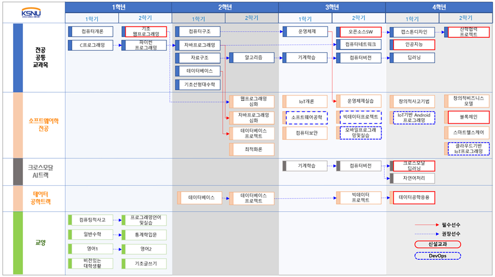The image size is (495, 277).
Task: Click 2학기 under the 4학년 header
Action: tap(466, 18)
